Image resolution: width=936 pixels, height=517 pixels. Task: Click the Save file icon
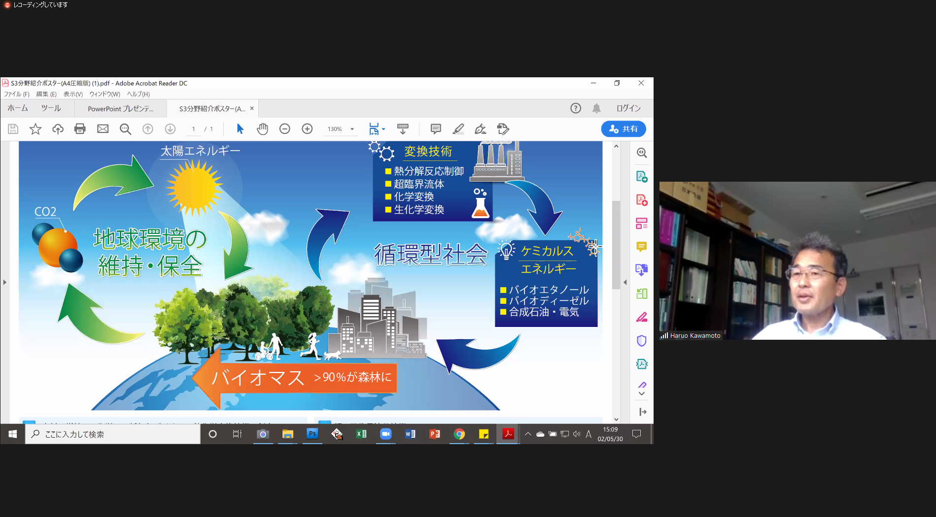13,129
